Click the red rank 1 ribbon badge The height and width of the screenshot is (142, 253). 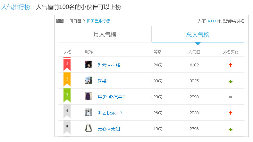point(67,64)
